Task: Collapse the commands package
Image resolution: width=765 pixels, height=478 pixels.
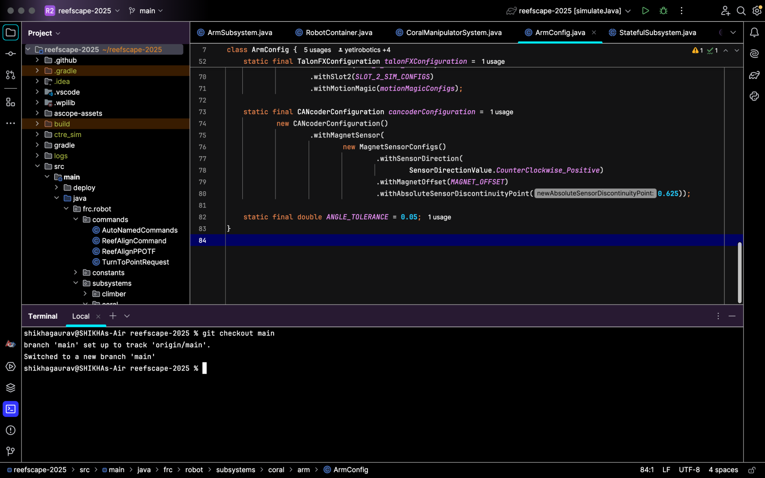Action: coord(76,219)
